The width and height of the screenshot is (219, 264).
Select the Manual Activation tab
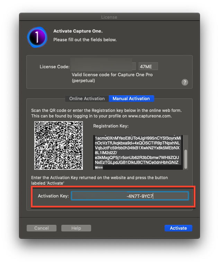pos(131,98)
